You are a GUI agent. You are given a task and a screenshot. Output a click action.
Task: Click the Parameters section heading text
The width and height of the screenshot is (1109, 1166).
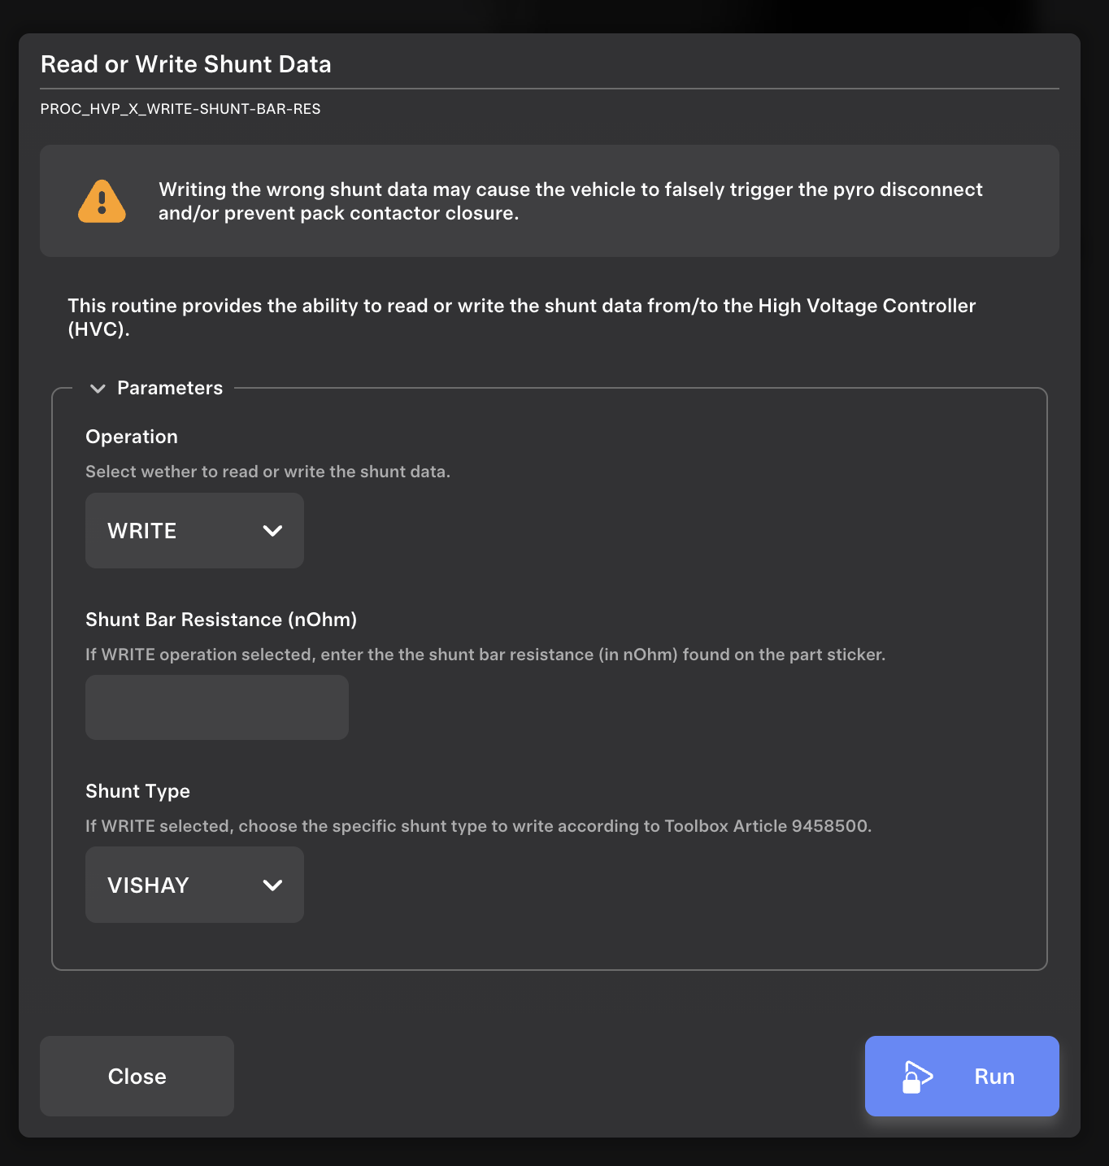(170, 389)
